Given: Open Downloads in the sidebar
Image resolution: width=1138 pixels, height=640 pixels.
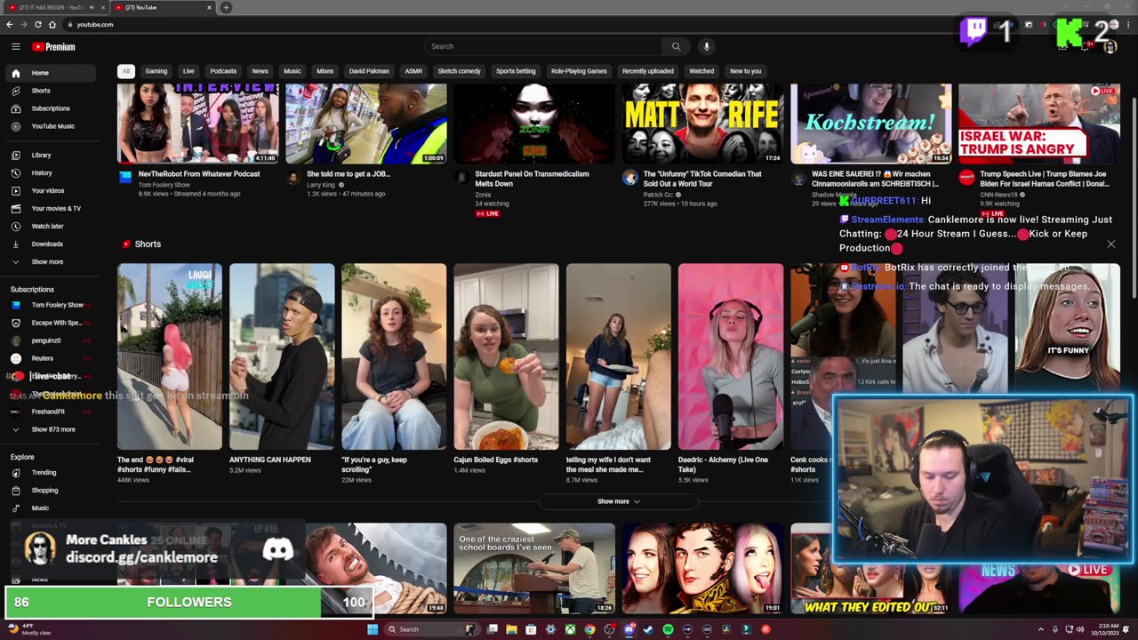Looking at the screenshot, I should [x=50, y=244].
